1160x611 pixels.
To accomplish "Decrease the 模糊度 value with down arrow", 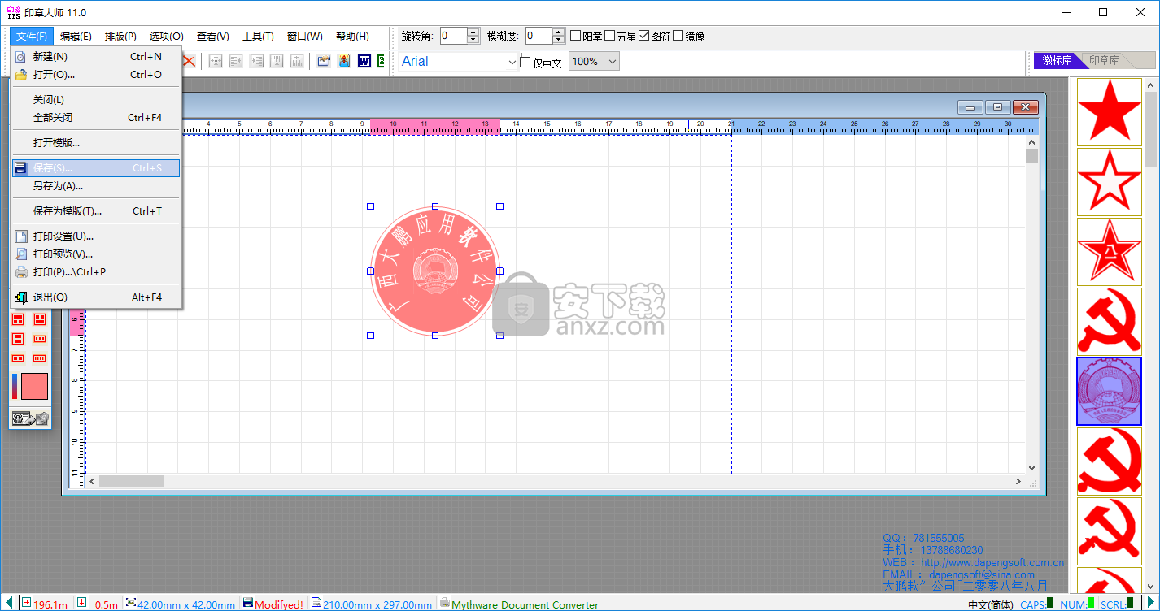I will click(x=558, y=40).
